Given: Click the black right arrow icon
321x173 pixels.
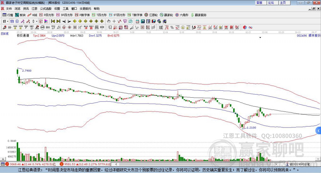Looking at the screenshot, I should pos(69,21).
